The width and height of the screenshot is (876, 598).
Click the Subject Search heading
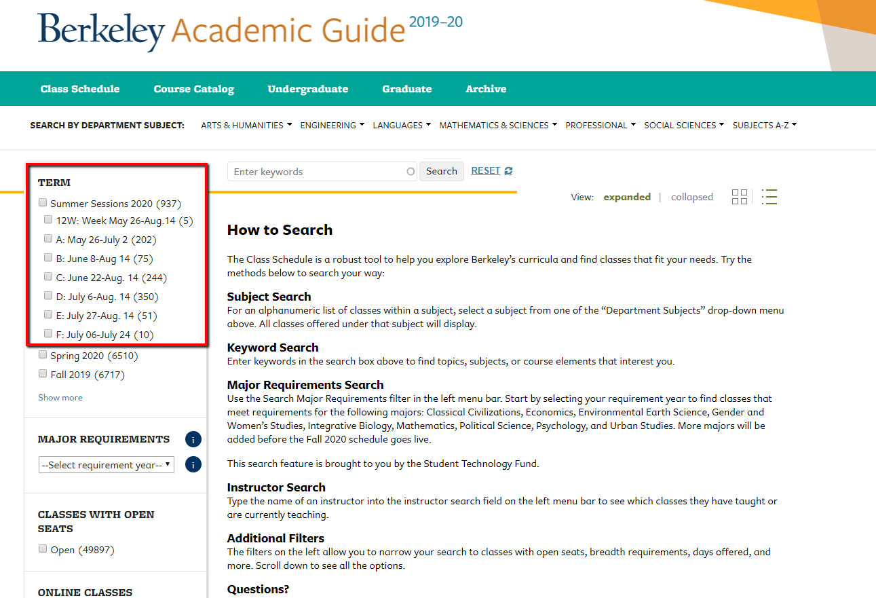tap(269, 297)
